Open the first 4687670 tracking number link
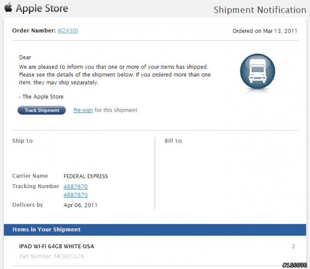The width and height of the screenshot is (310, 269). pyautogui.click(x=76, y=187)
